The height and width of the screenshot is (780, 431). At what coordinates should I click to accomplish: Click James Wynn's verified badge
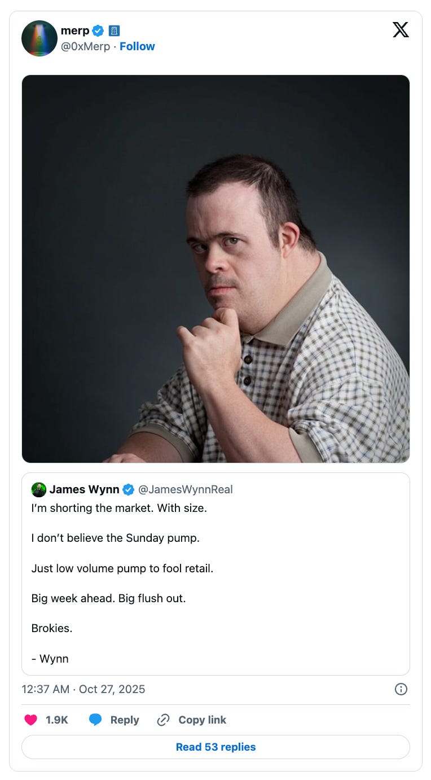[x=129, y=489]
